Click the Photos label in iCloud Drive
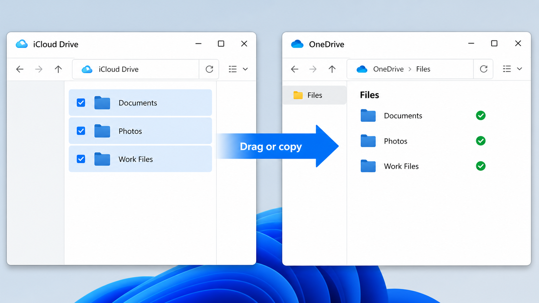Screen dimensions: 539x303 130,131
